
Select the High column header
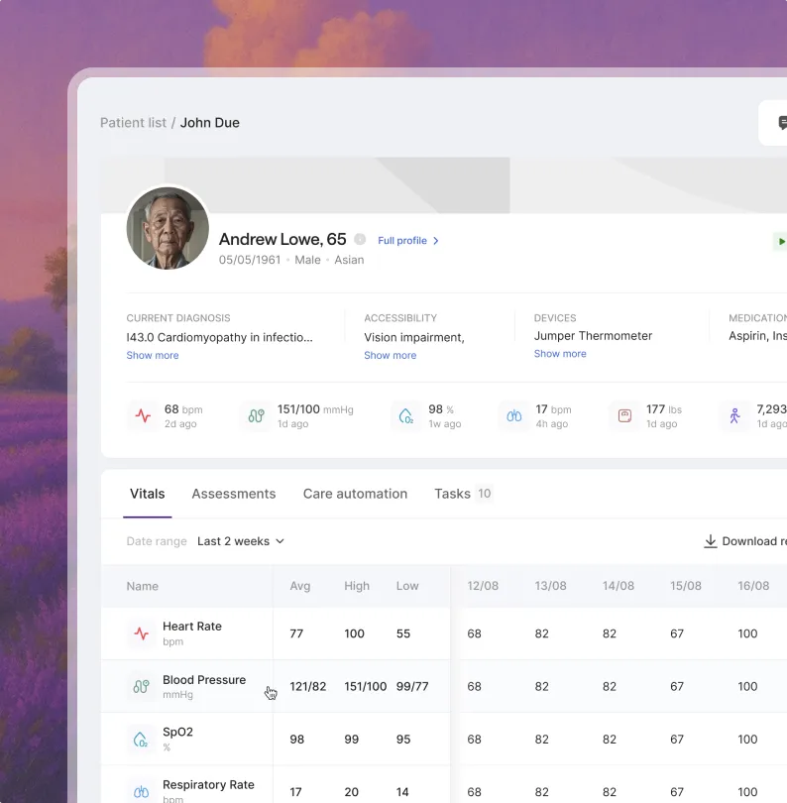coord(357,586)
